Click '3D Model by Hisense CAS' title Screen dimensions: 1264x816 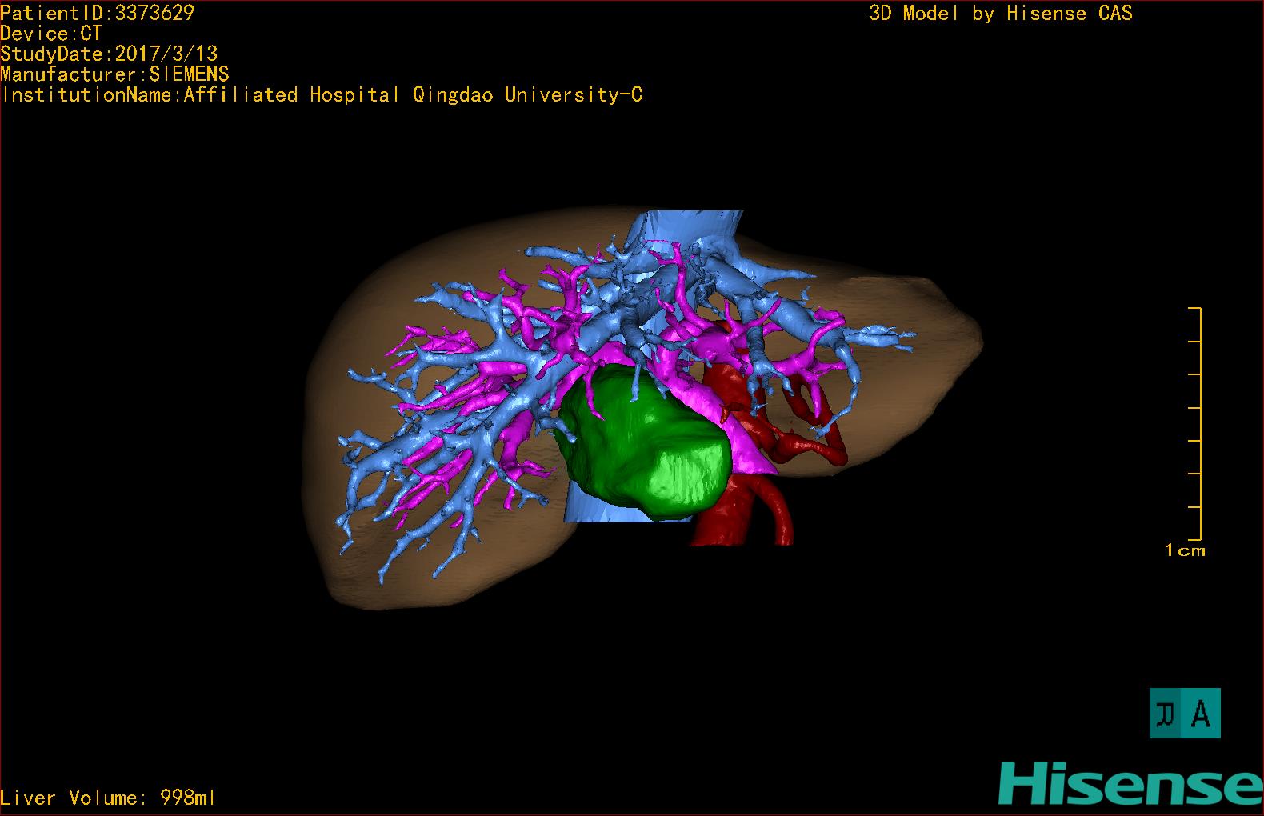point(1001,14)
